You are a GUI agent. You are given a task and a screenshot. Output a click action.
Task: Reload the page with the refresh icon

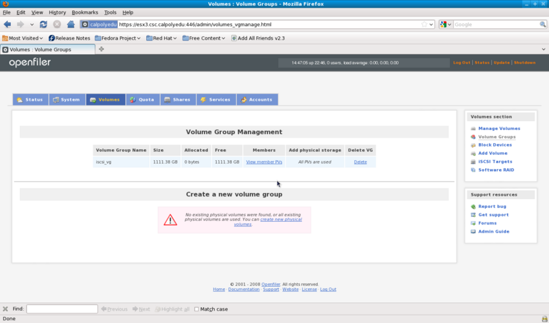pos(43,25)
